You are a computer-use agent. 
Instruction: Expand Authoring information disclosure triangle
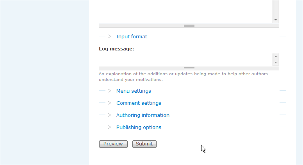point(109,115)
